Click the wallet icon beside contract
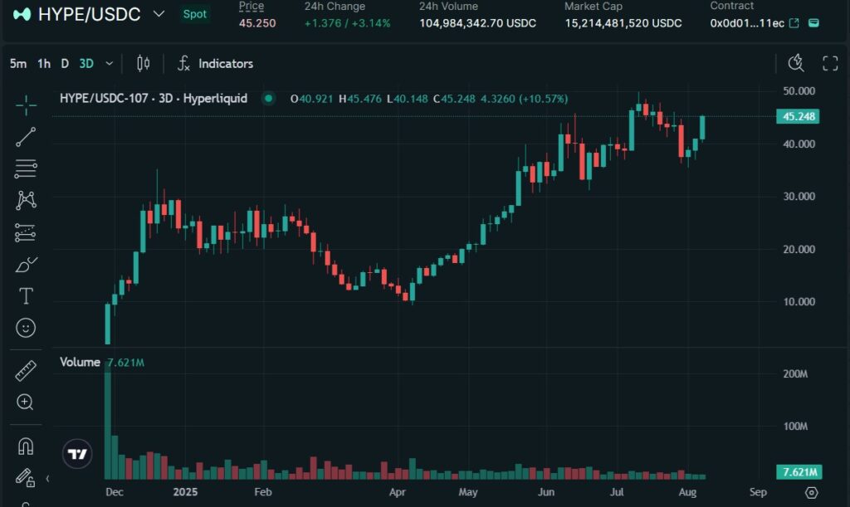The image size is (850, 507). pyautogui.click(x=813, y=22)
